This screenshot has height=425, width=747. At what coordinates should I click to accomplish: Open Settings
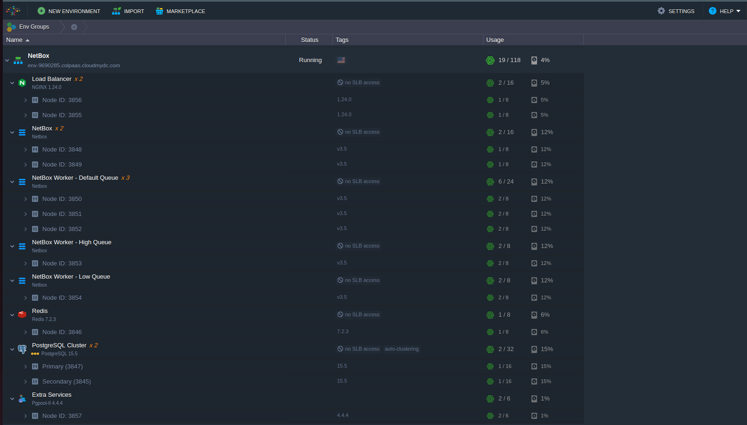tap(676, 11)
